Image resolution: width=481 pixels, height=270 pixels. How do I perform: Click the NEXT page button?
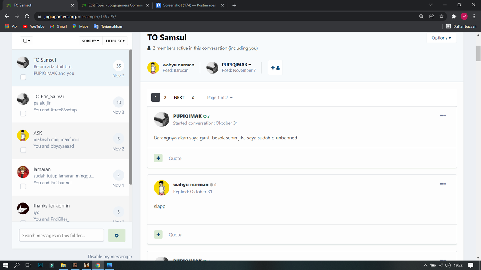179,97
